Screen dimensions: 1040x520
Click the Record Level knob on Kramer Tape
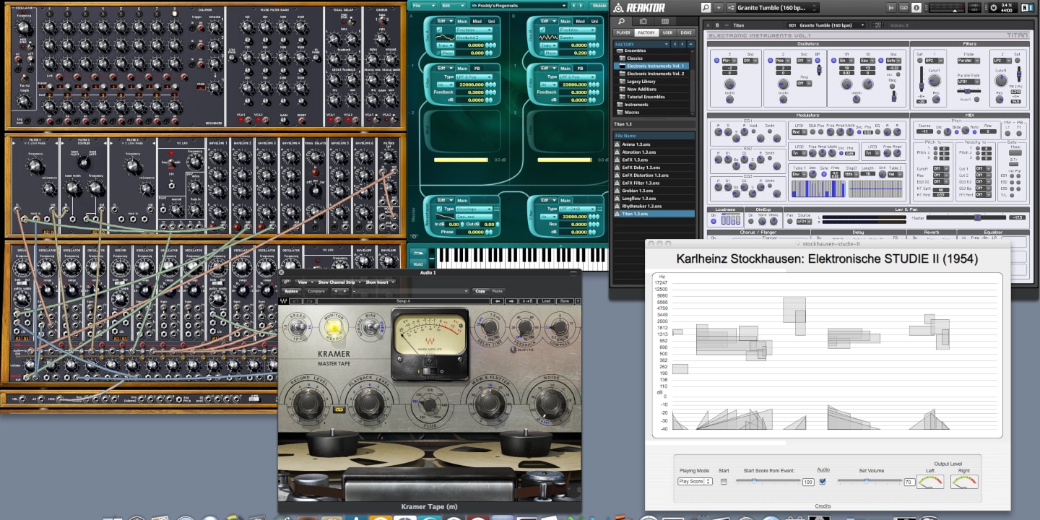tap(308, 403)
